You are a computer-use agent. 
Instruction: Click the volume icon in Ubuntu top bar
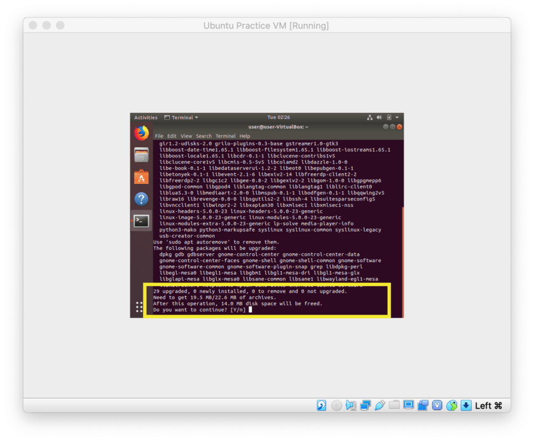(379, 117)
